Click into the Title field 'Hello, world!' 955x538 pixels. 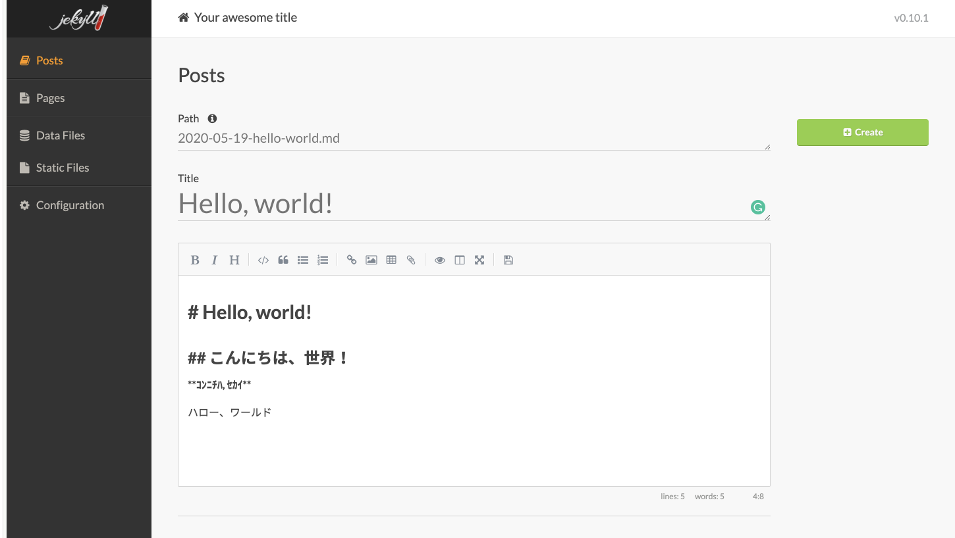tap(474, 204)
